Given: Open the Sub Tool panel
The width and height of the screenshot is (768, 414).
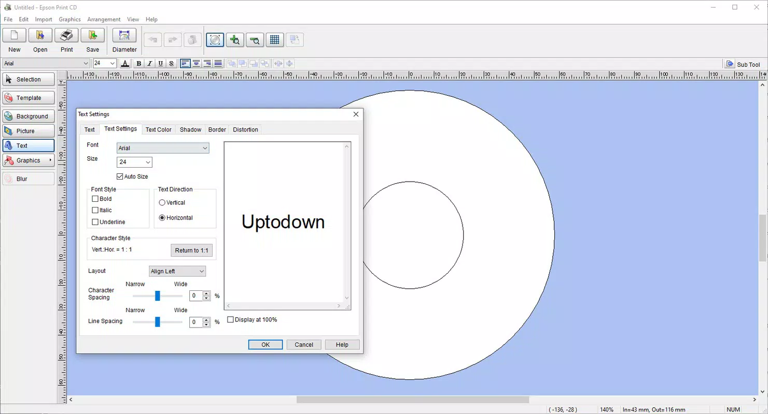Looking at the screenshot, I should (x=743, y=64).
